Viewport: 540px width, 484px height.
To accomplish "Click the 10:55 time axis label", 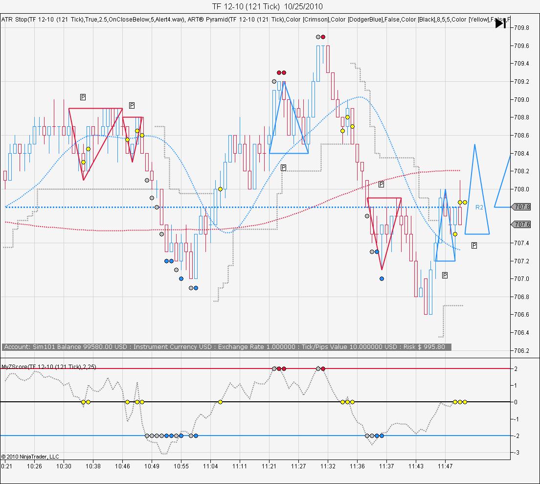I will (181, 466).
